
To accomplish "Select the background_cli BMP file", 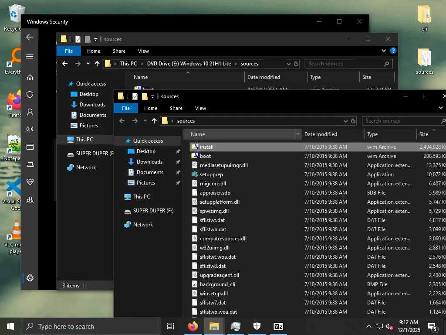I will [x=218, y=284].
